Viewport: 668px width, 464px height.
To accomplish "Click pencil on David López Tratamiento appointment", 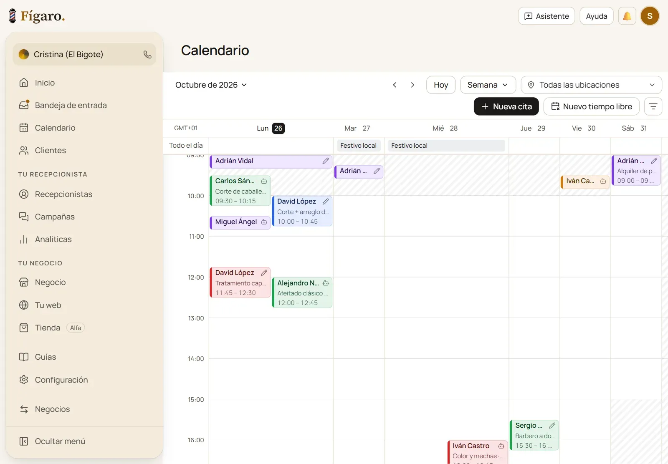I will click(264, 273).
